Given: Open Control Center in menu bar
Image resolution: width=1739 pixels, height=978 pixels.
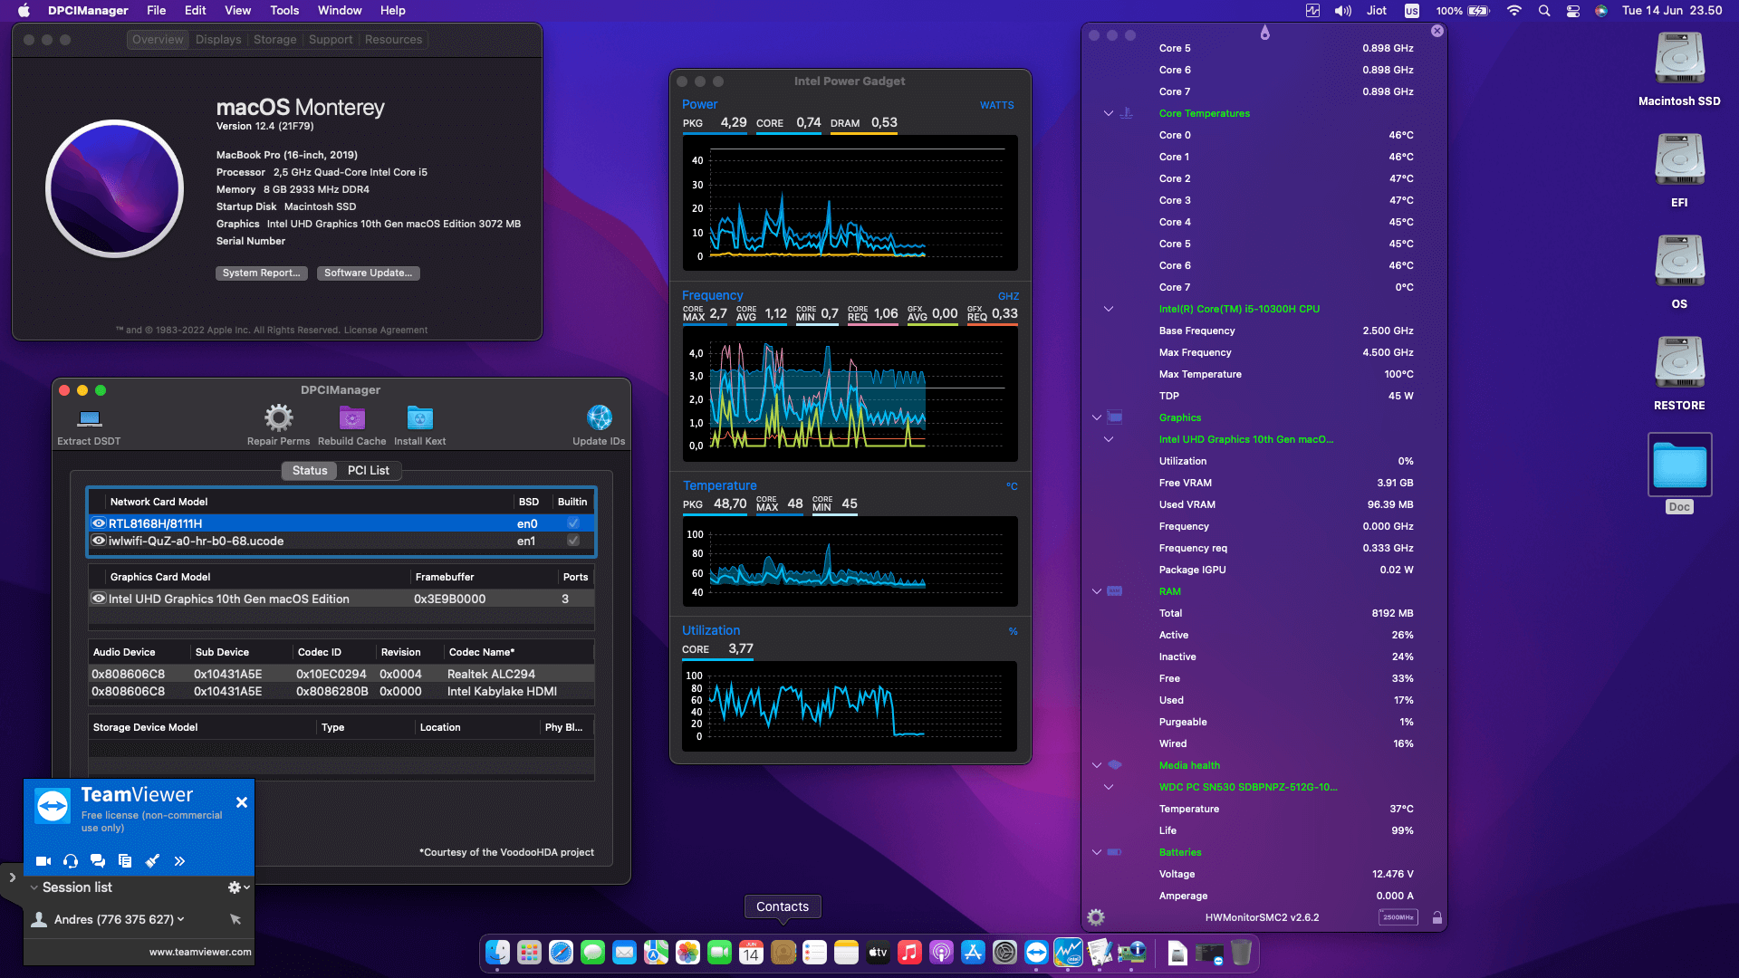Looking at the screenshot, I should pyautogui.click(x=1573, y=11).
